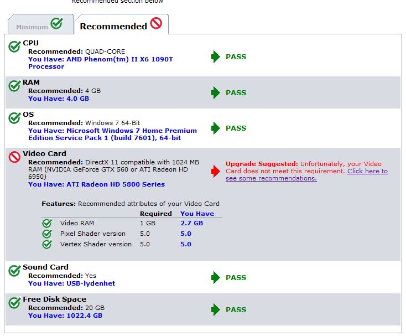This screenshot has width=406, height=336.
Task: Click the RAM pass checkmark icon
Action: coord(14,86)
